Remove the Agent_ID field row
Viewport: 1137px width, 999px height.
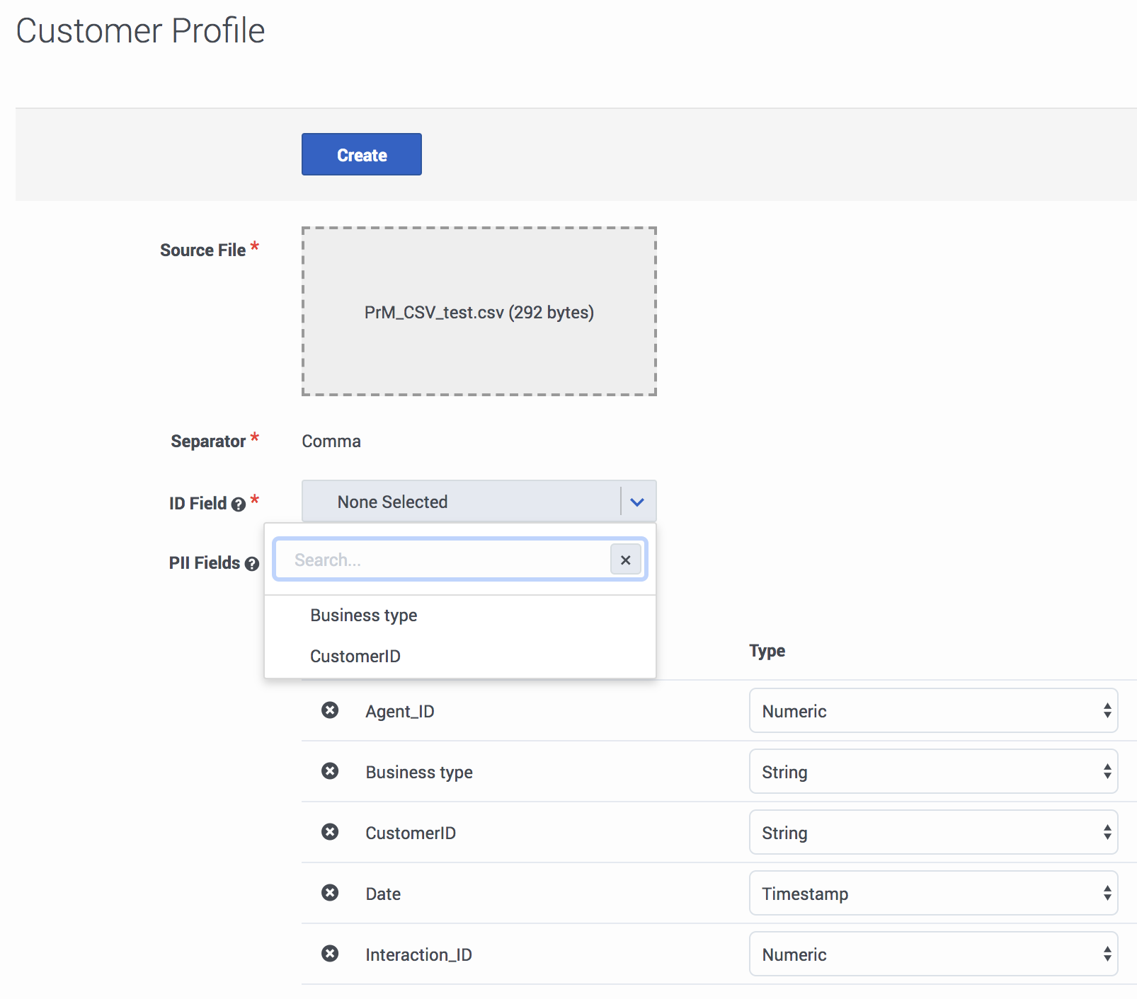pos(330,710)
